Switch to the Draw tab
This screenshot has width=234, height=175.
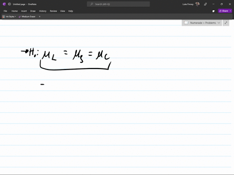click(x=33, y=11)
